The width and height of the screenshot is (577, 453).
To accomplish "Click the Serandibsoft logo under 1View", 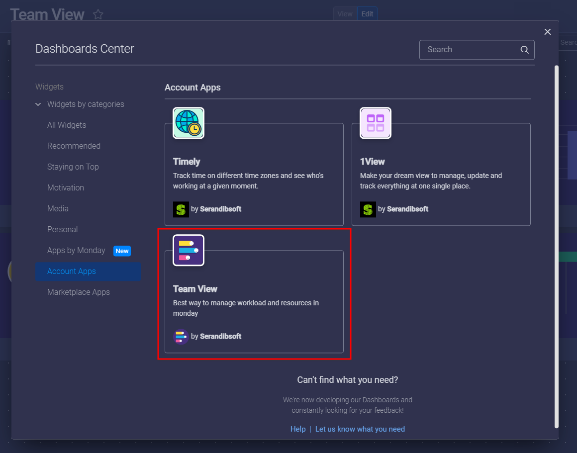I will point(368,209).
